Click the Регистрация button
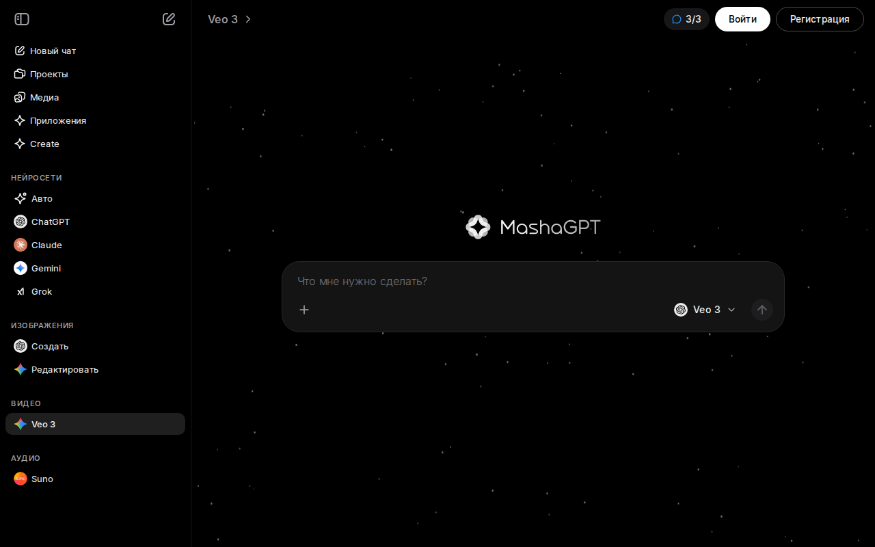This screenshot has height=547, width=875. click(x=820, y=19)
